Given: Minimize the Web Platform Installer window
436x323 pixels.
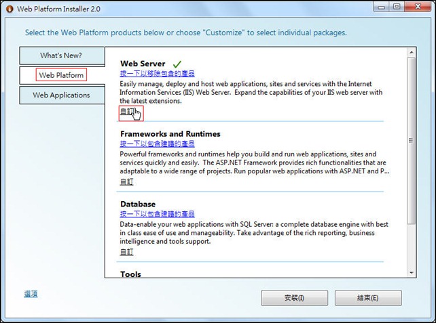Looking at the screenshot, I should 381,7.
